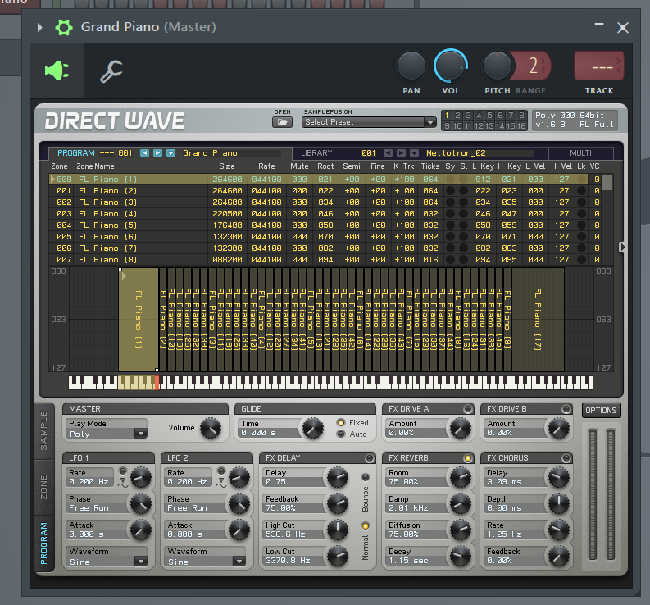Open the plugin settings gear icon
Screen dimensions: 650x605
pyautogui.click(x=64, y=27)
